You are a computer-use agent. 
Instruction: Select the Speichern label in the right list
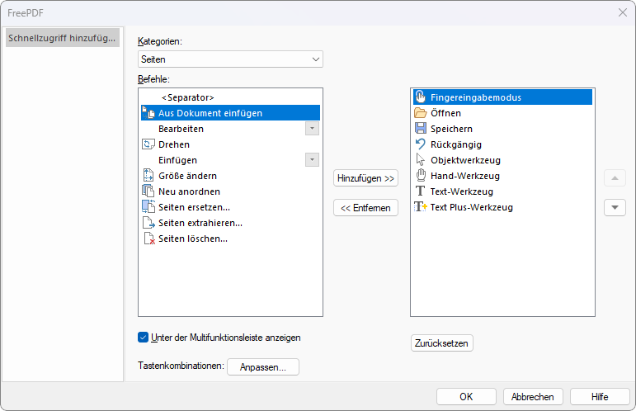click(451, 129)
